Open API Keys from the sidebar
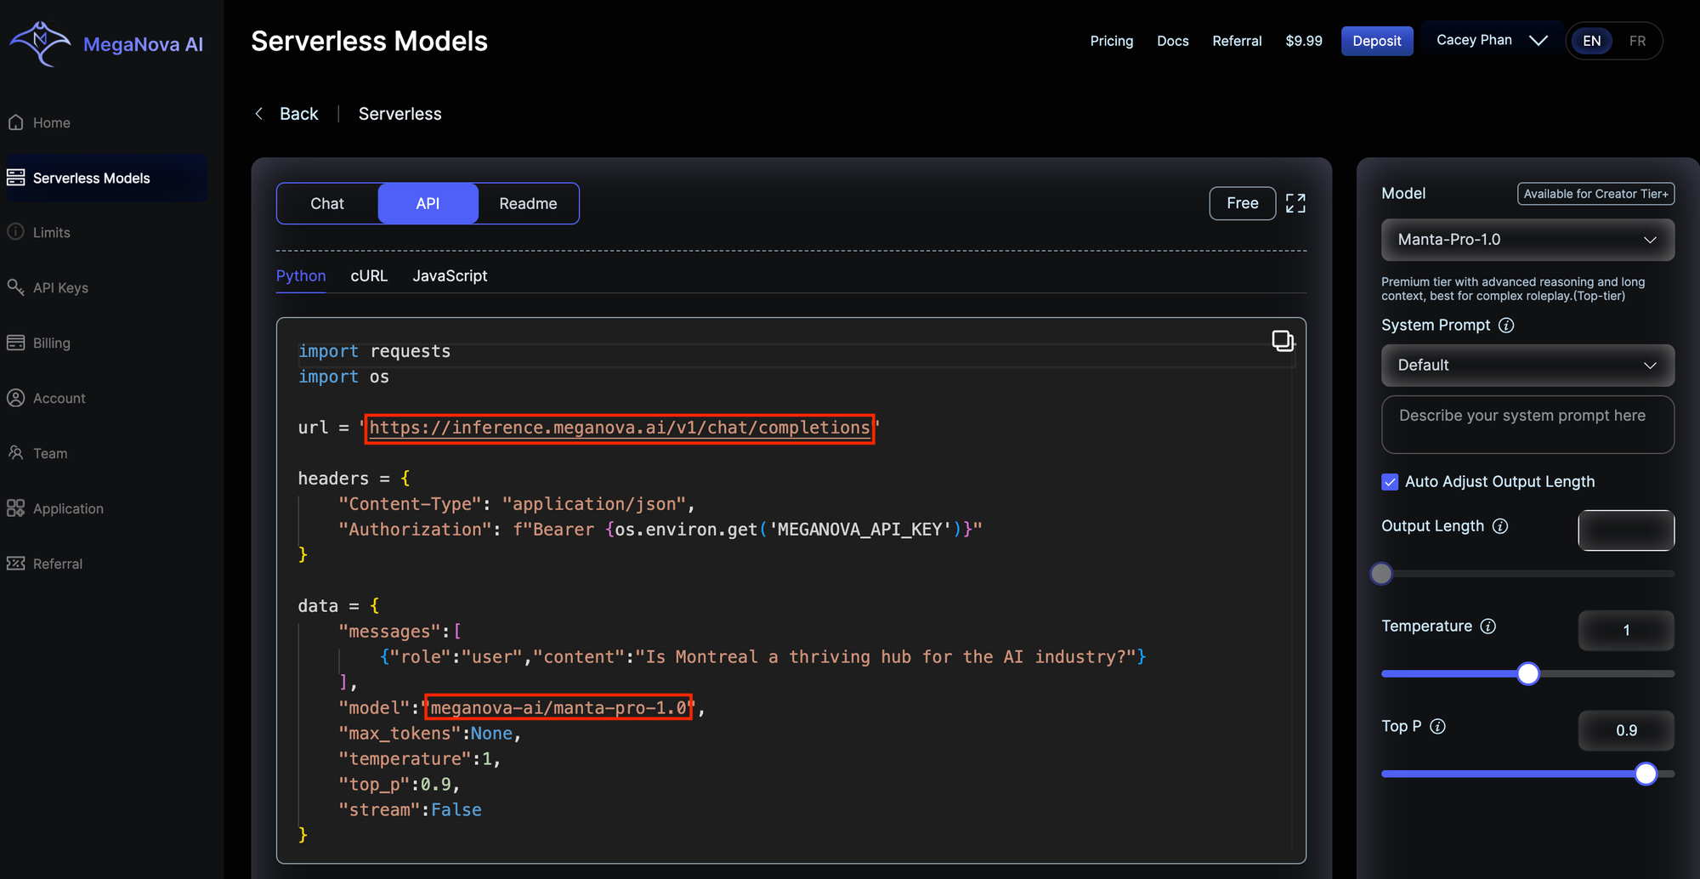 pos(60,287)
